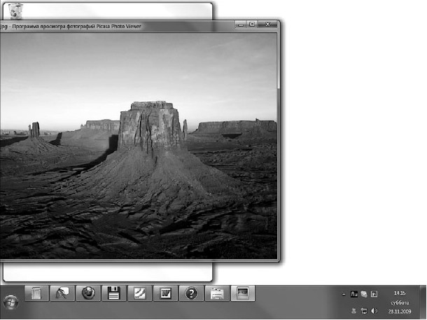Click the Show Desktop strip at taskbar end

pos(423,301)
